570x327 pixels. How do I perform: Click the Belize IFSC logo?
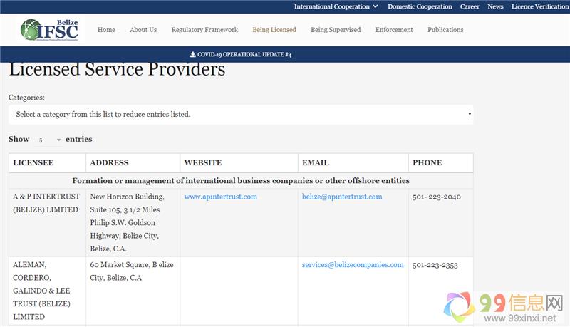48,30
